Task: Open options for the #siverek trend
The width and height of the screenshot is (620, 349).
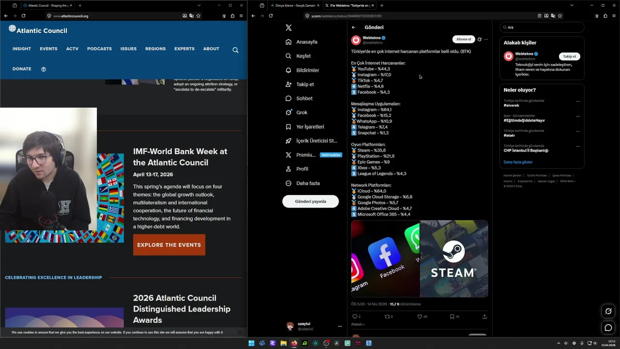Action: click(578, 101)
